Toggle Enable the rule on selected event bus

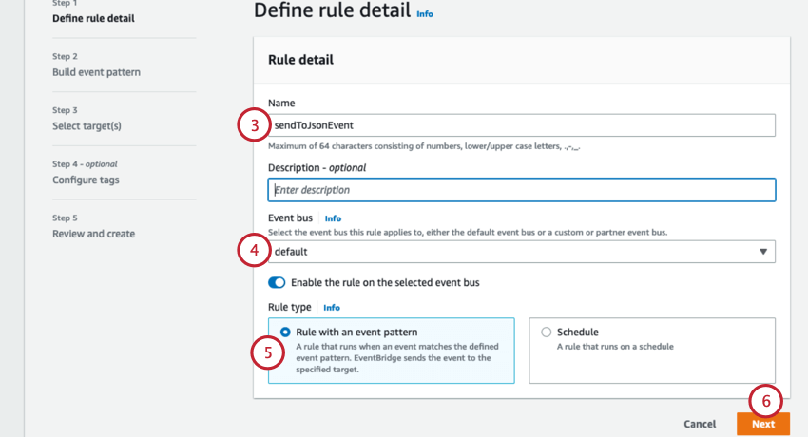[x=277, y=282]
